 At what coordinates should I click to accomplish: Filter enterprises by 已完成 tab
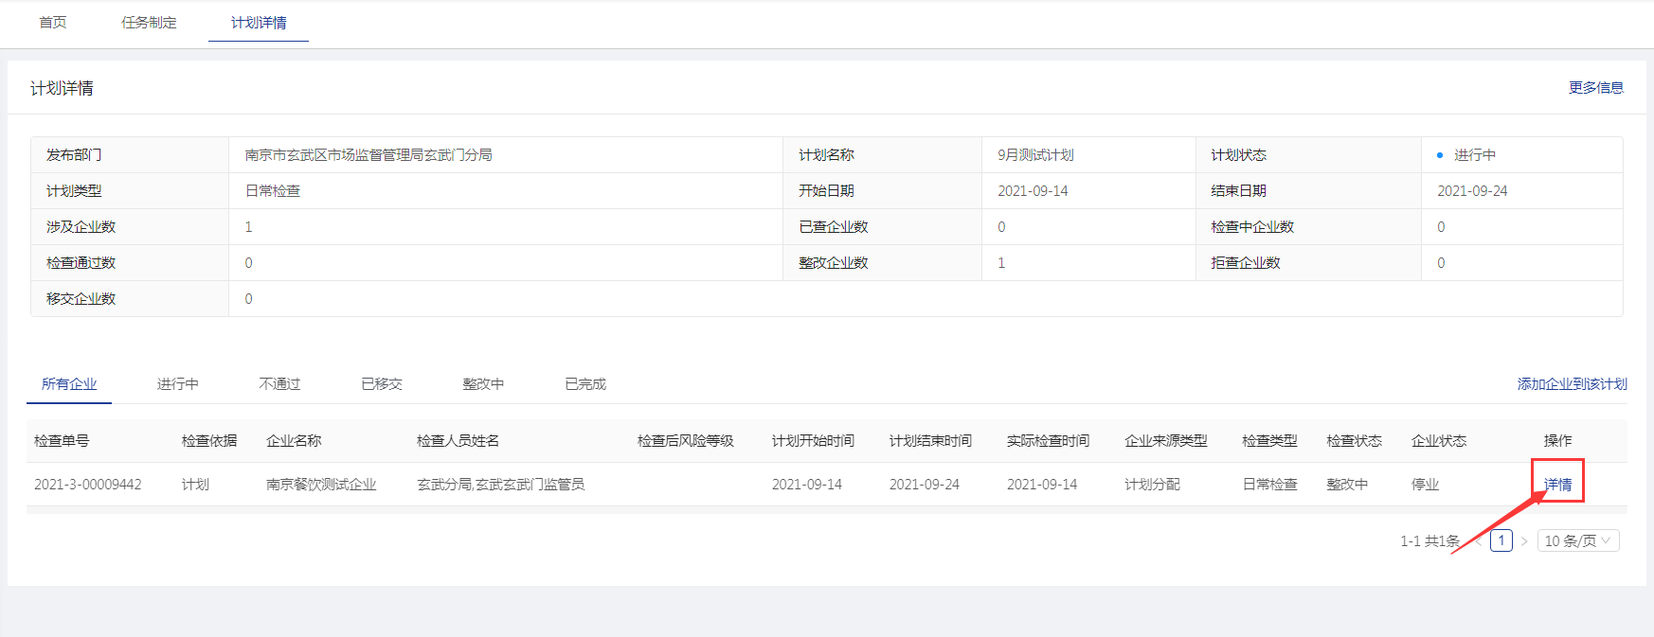[x=585, y=383]
